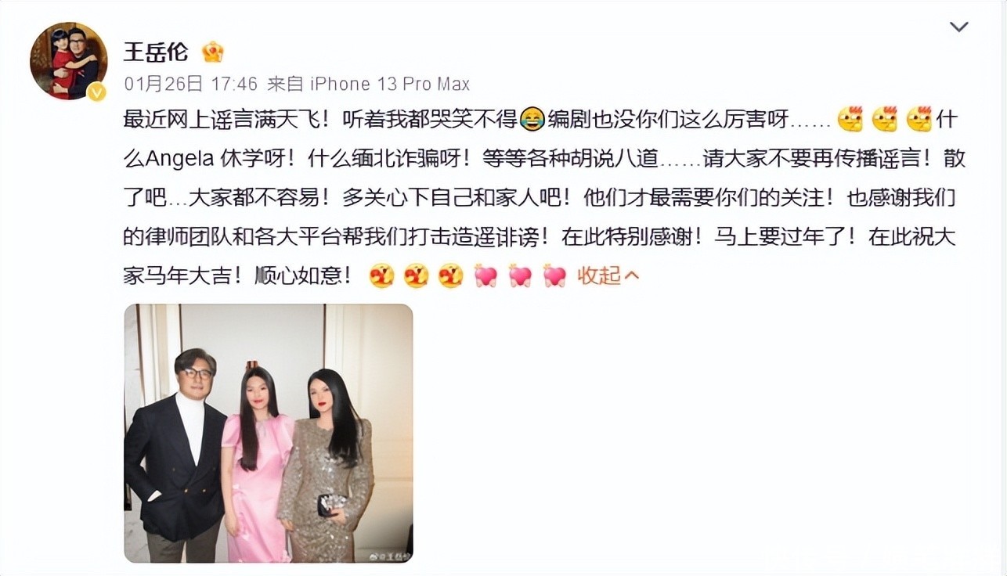Viewport: 1007px width, 576px height.
Task: Open the 王岳伦 username link
Action: pos(156,52)
